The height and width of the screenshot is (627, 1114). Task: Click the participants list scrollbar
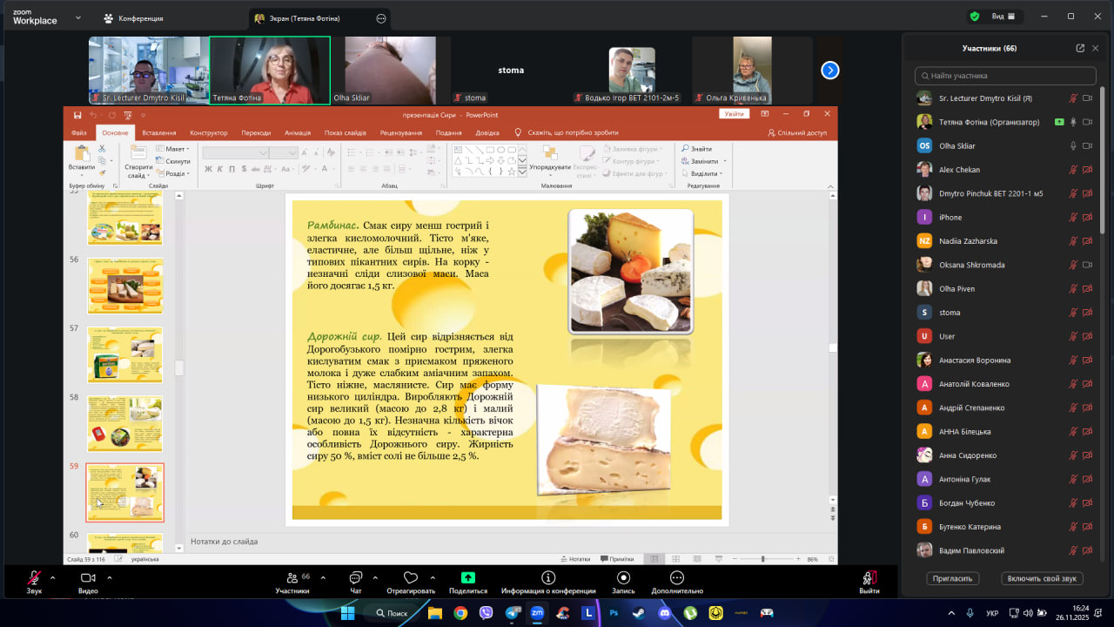click(x=1104, y=174)
